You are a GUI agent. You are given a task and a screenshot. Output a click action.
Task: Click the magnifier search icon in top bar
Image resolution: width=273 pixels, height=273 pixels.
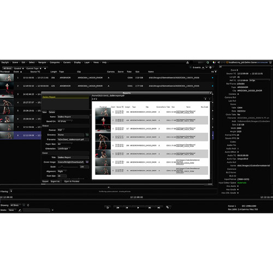tap(207, 62)
